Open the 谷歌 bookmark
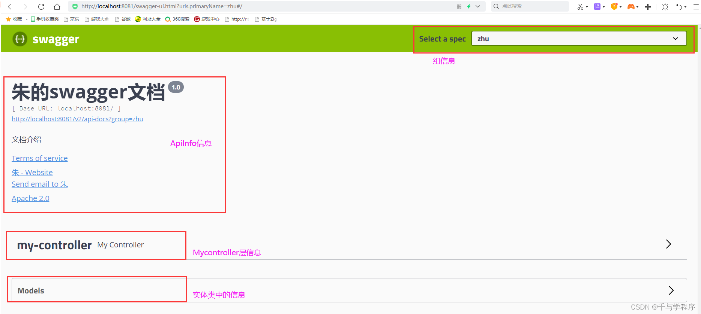This screenshot has height=314, width=701. (123, 19)
